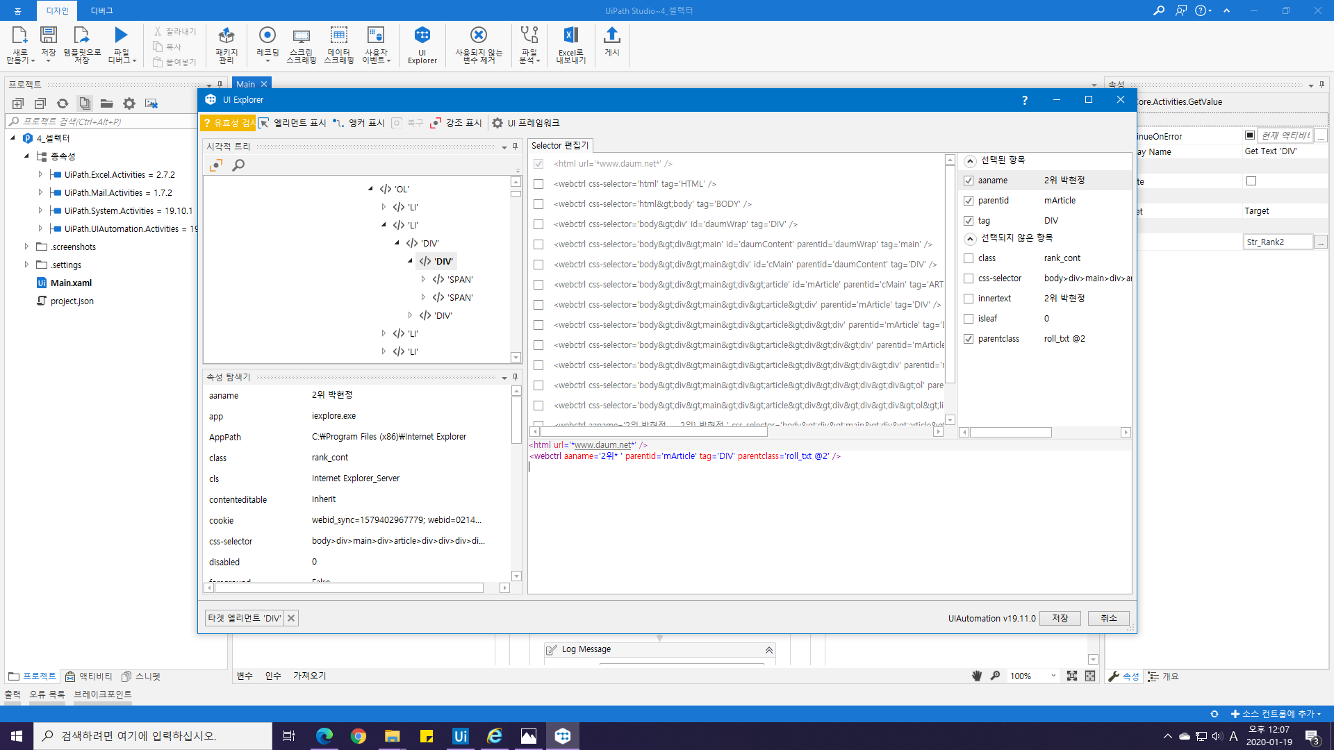This screenshot has height=750, width=1334.
Task: Uncheck the aaname attribute checkbox
Action: tap(969, 181)
